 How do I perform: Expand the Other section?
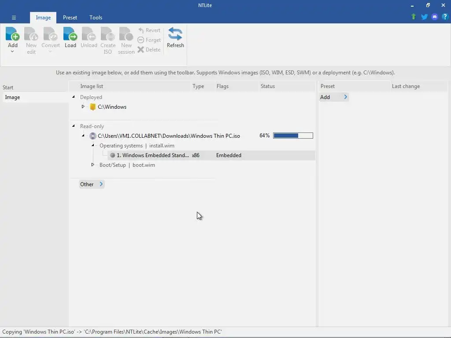(x=92, y=184)
